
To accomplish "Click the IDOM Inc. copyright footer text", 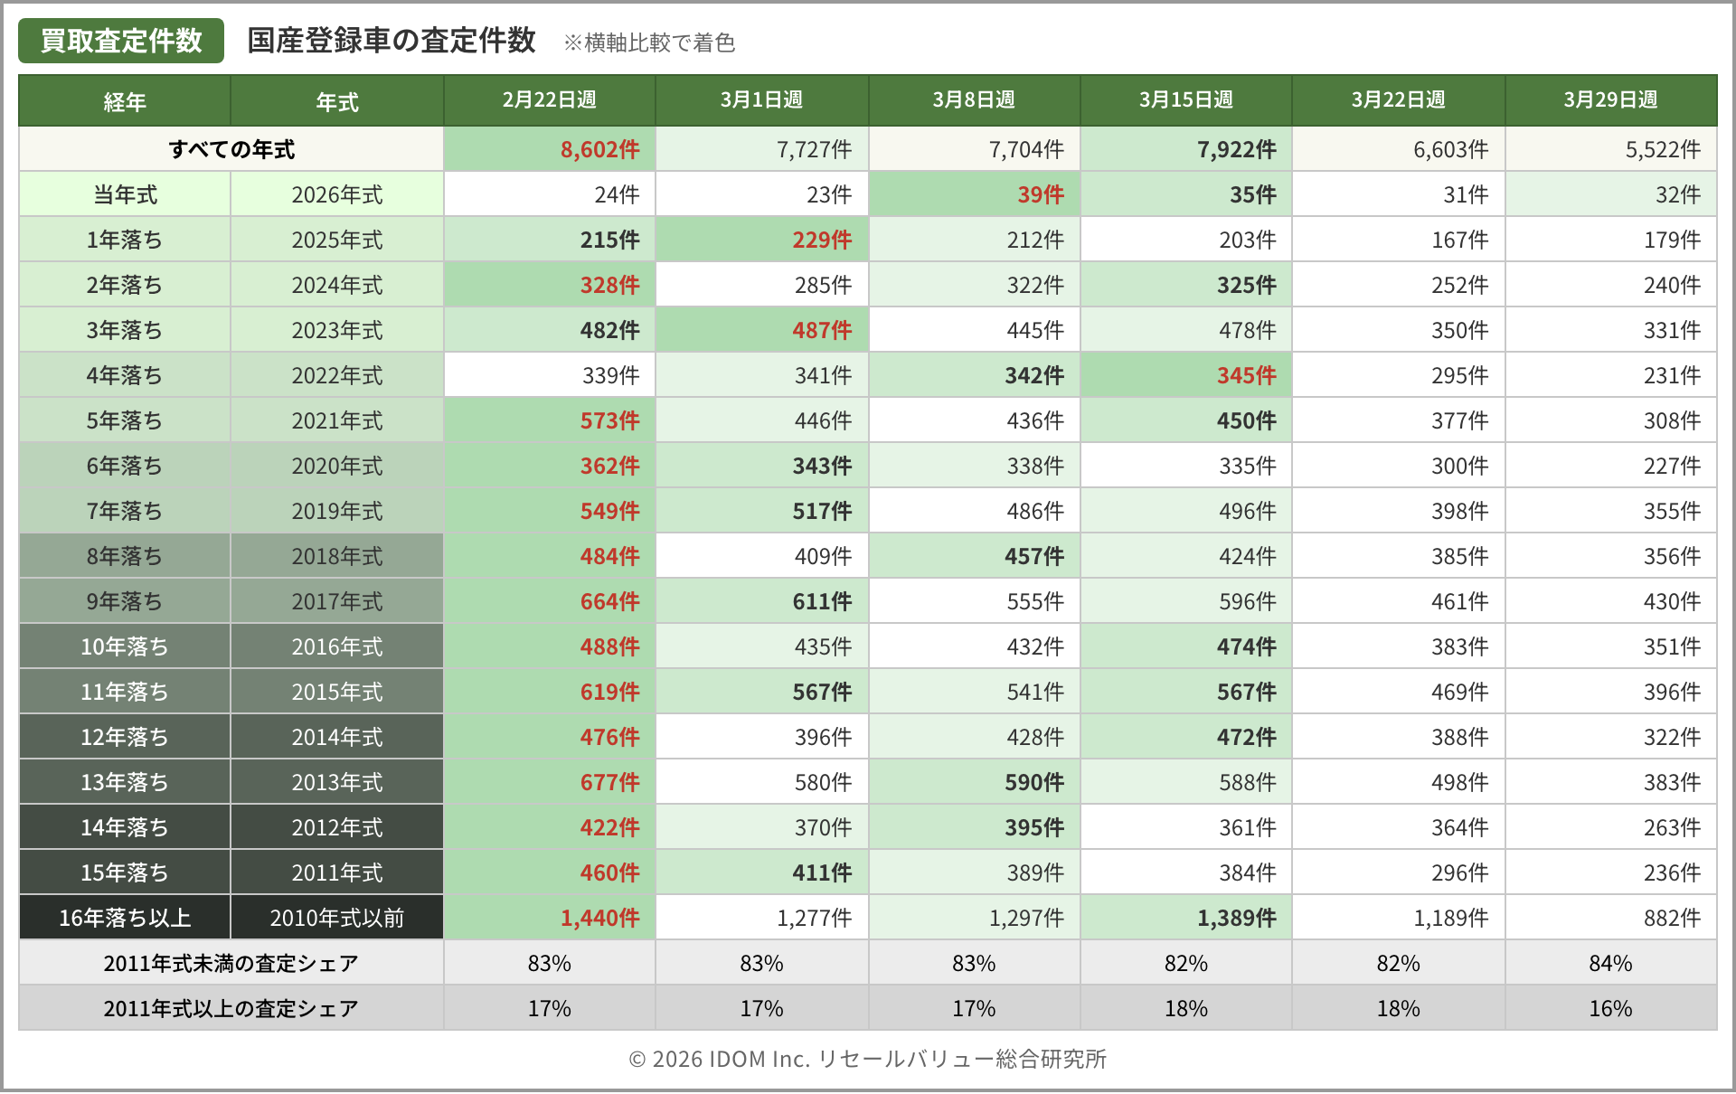I will pyautogui.click(x=867, y=1059).
